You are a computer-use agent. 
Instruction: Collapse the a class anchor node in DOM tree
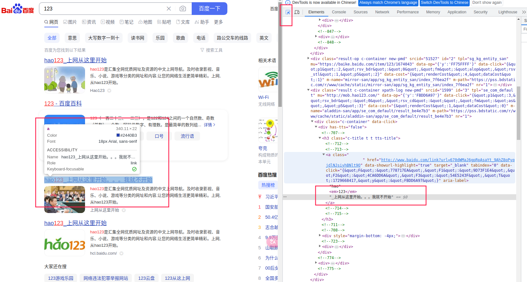click(324, 155)
